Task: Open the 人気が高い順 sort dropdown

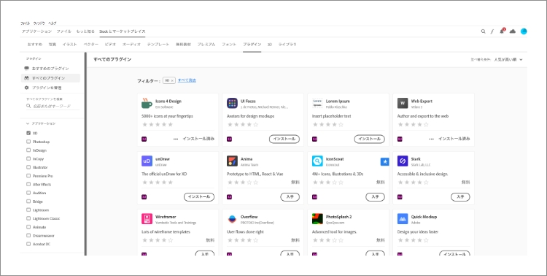Action: point(508,59)
